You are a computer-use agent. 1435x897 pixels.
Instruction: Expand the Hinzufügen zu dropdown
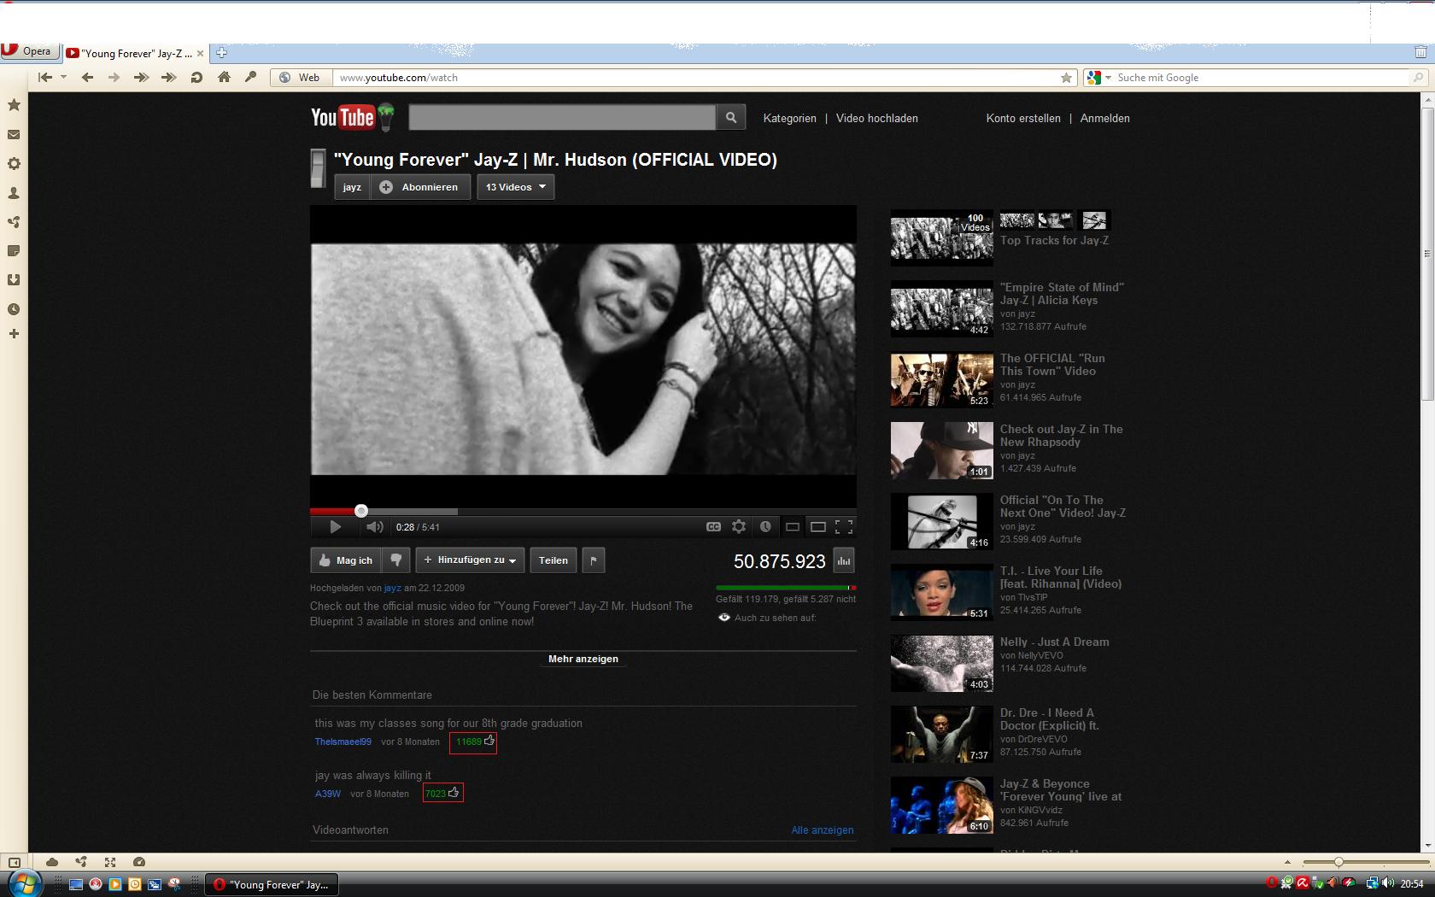tap(470, 560)
